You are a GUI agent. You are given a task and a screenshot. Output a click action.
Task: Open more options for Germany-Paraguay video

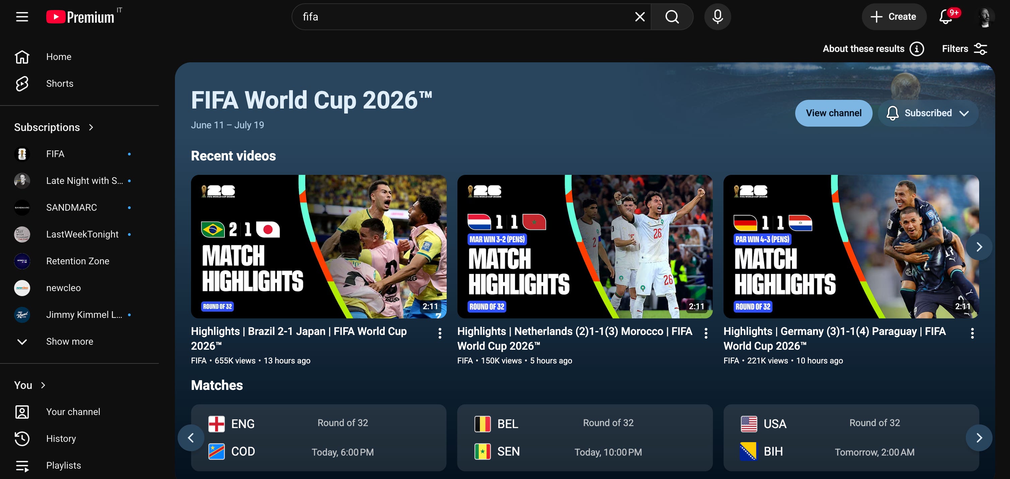click(972, 333)
